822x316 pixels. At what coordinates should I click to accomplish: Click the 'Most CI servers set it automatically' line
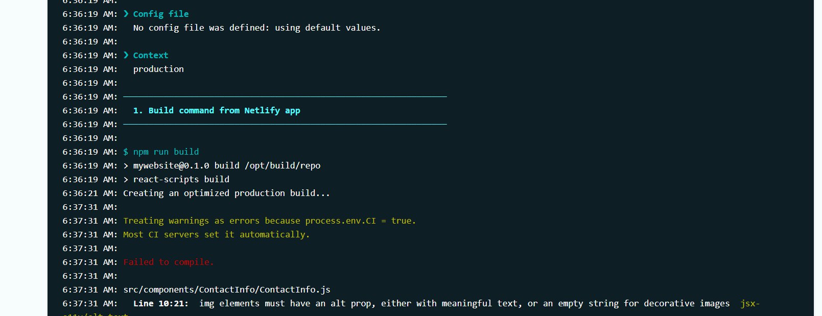[217, 234]
